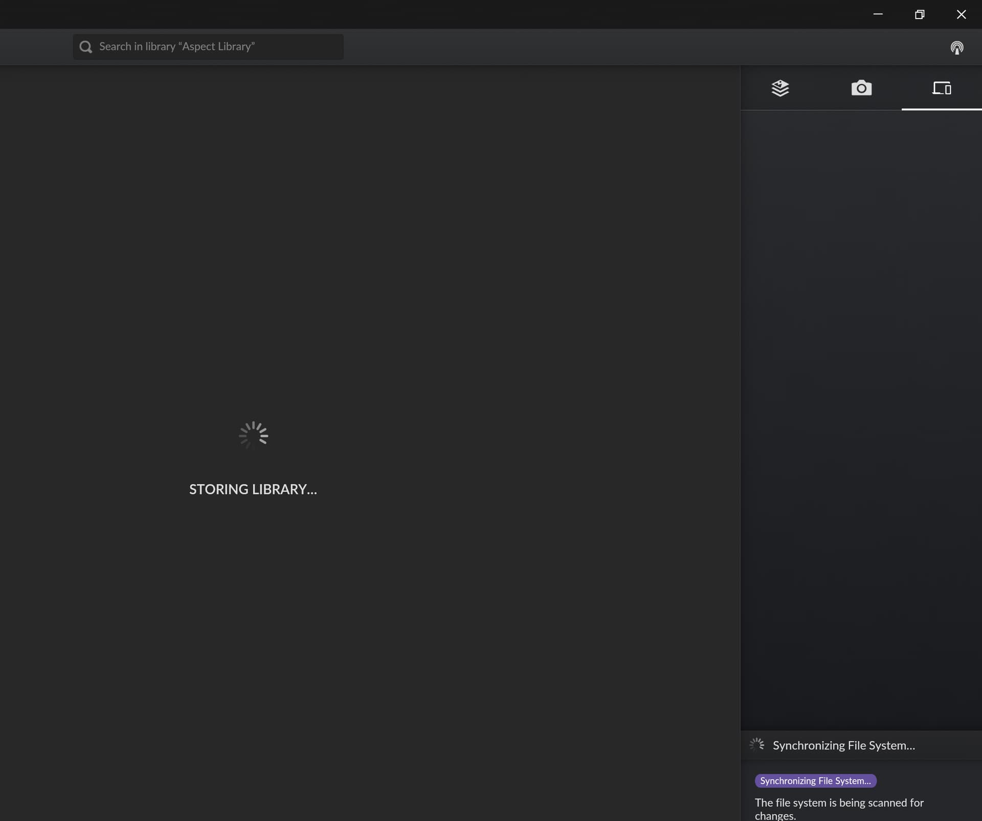Screen dimensions: 982x821
Task: Focus the Aspect Library search field
Action: 215,47
